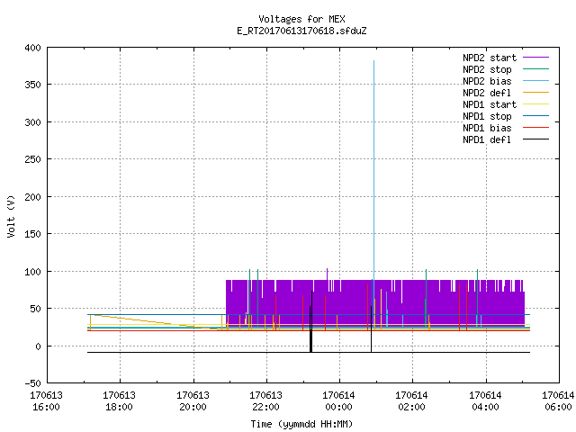Viewport: 576px width, 432px height.
Task: Click the tall light blue spike peak
Action: tap(374, 61)
